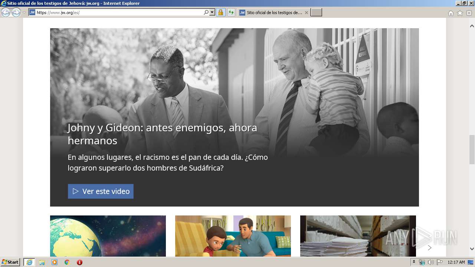
Task: Show hidden system tray icons
Action: (x=414, y=262)
